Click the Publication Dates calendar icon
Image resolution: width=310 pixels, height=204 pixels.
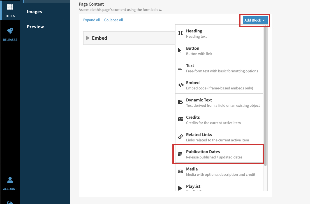tap(181, 154)
